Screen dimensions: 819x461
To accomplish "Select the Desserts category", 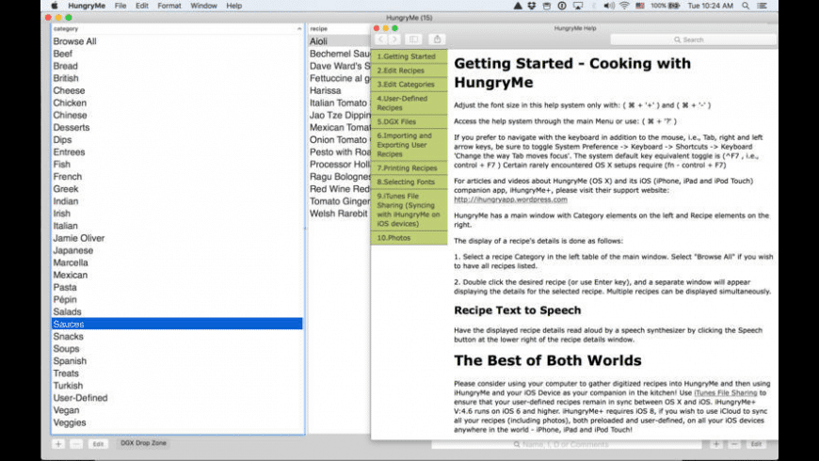I will [x=177, y=127].
